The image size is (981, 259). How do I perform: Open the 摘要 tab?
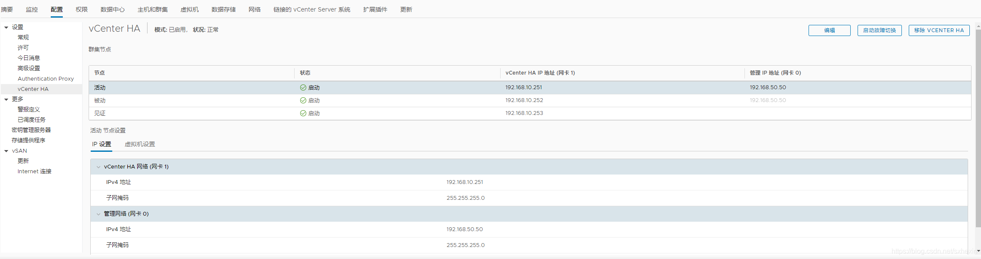7,9
